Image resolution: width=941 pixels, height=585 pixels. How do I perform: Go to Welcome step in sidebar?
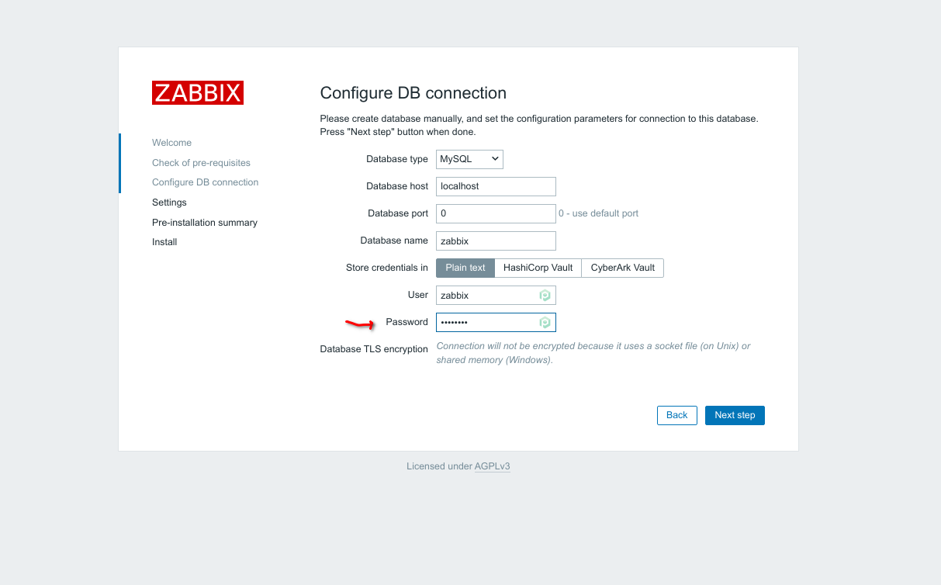point(171,143)
